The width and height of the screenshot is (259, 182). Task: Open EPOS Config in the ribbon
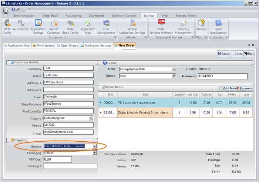7,26
